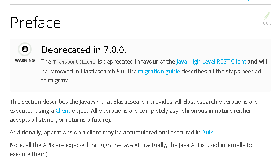Open the Java High Level REST Client link
This screenshot has height=162, width=277.
pos(211,61)
